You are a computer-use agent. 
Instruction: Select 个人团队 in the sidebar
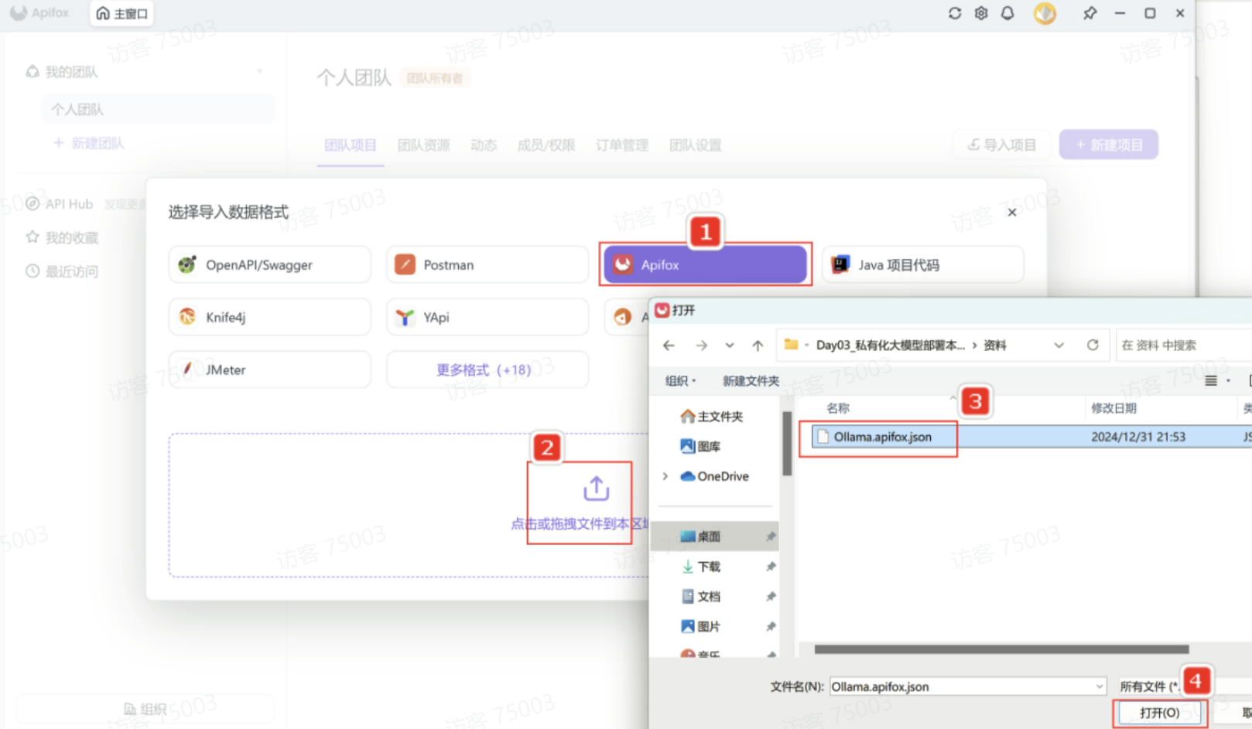(x=158, y=109)
